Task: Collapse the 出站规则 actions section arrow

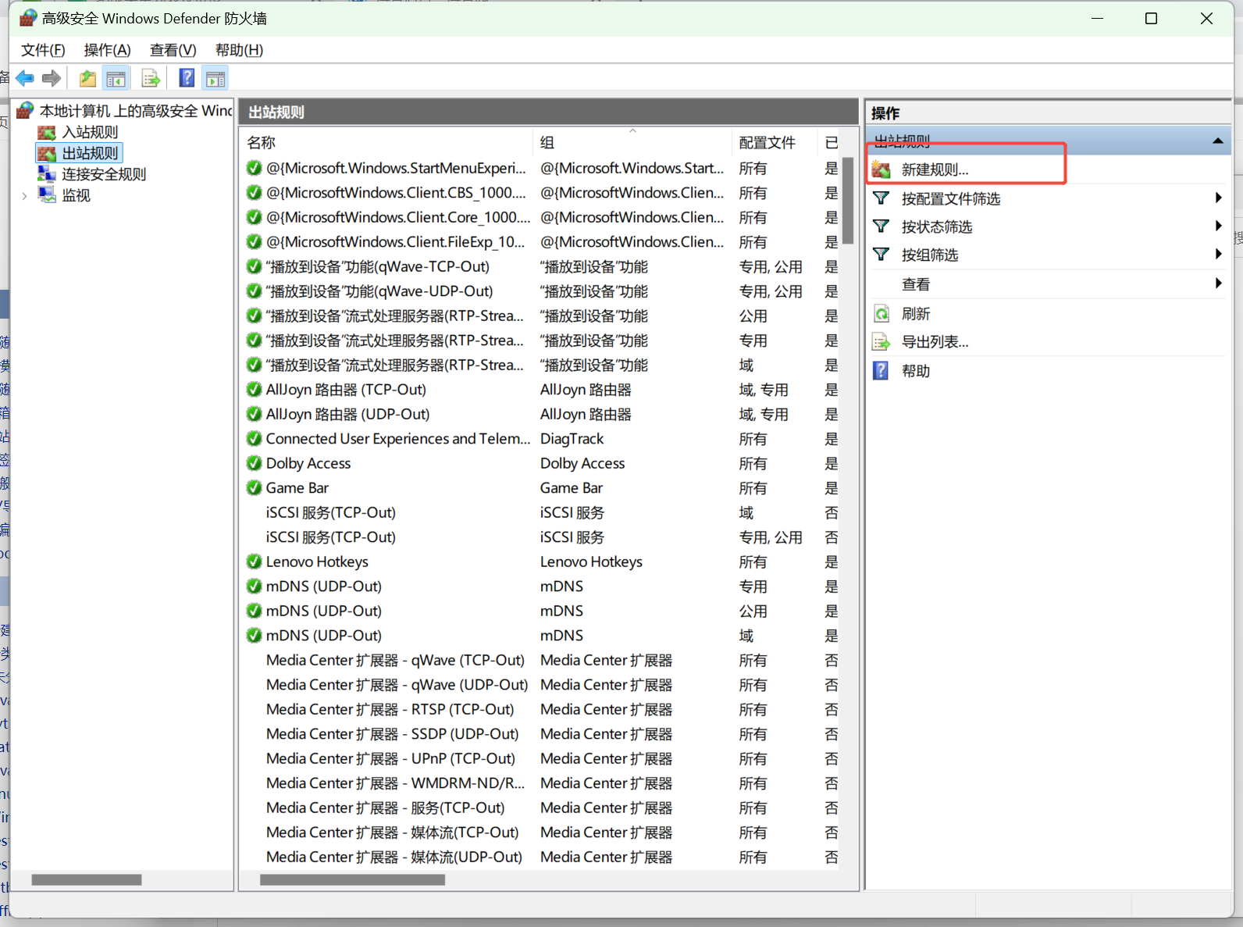Action: point(1217,141)
